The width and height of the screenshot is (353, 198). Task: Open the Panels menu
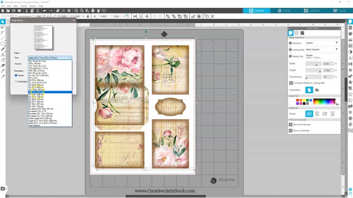pyautogui.click(x=24, y=6)
